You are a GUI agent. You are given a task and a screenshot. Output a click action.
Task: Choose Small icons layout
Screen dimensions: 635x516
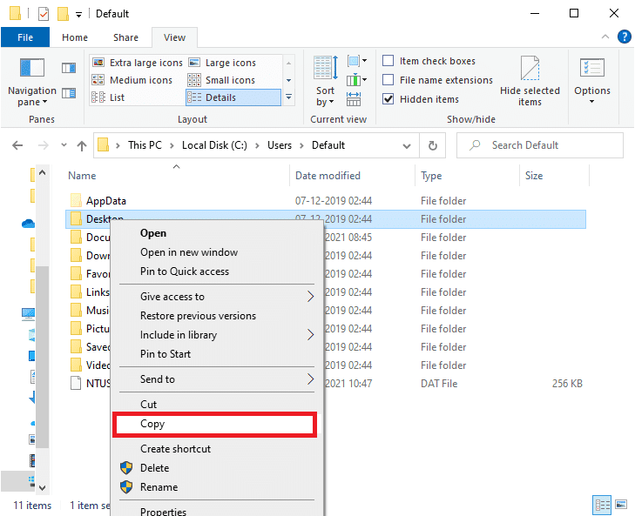click(222, 80)
